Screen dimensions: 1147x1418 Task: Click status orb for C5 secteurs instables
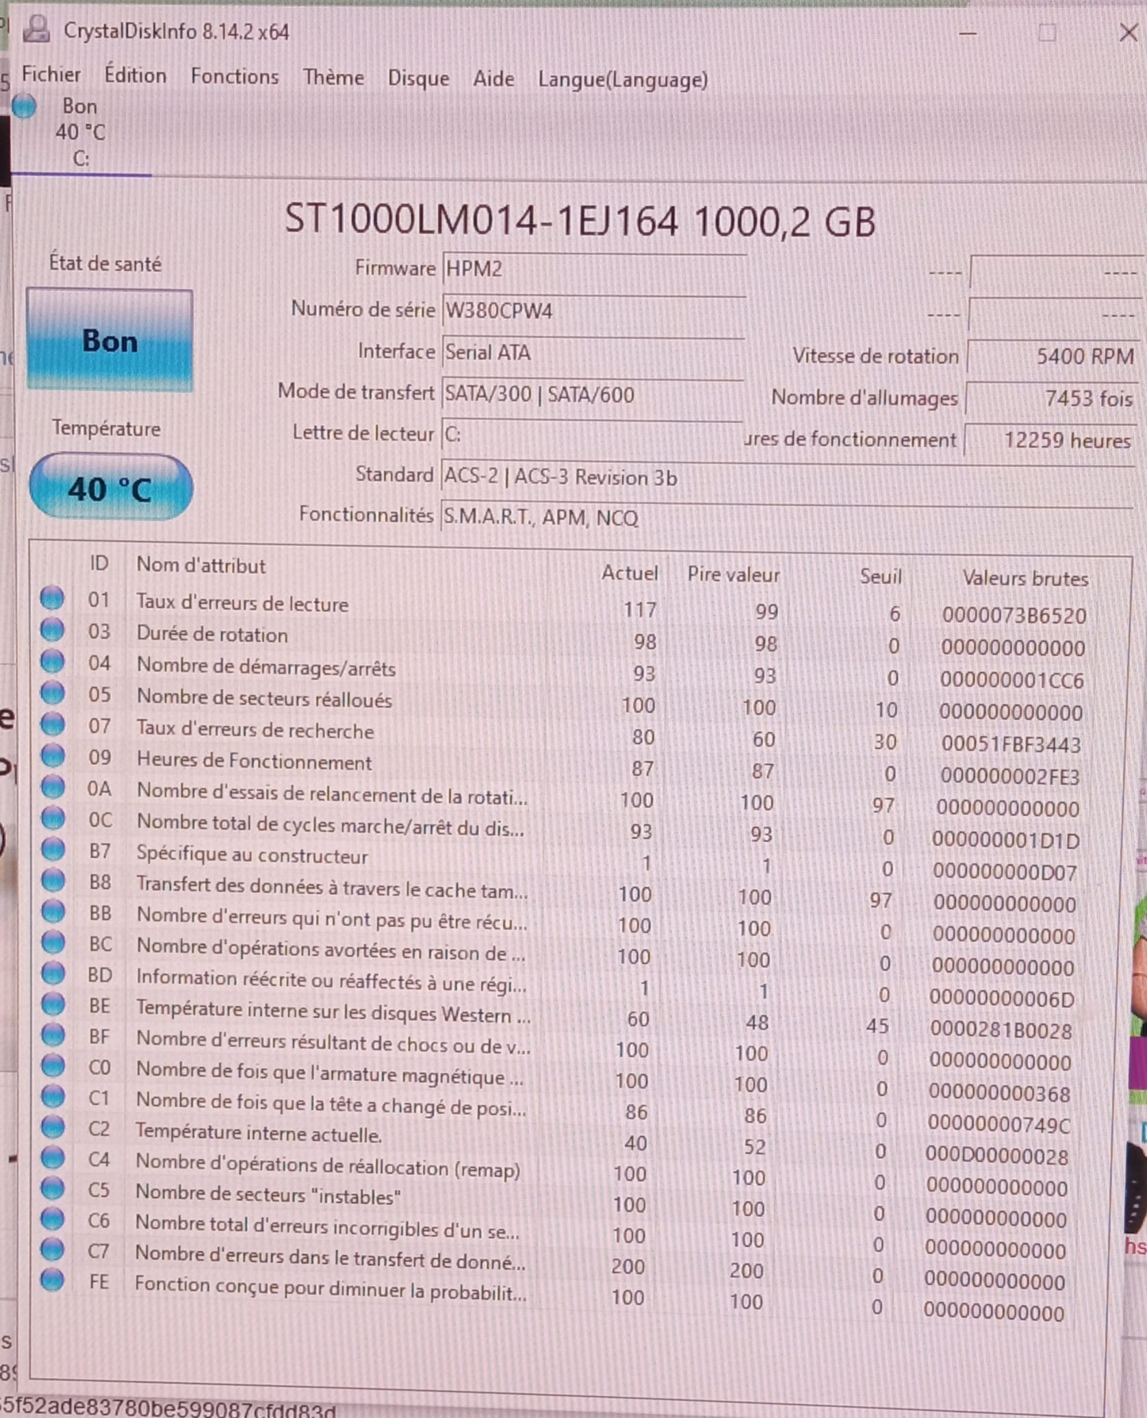point(52,1189)
